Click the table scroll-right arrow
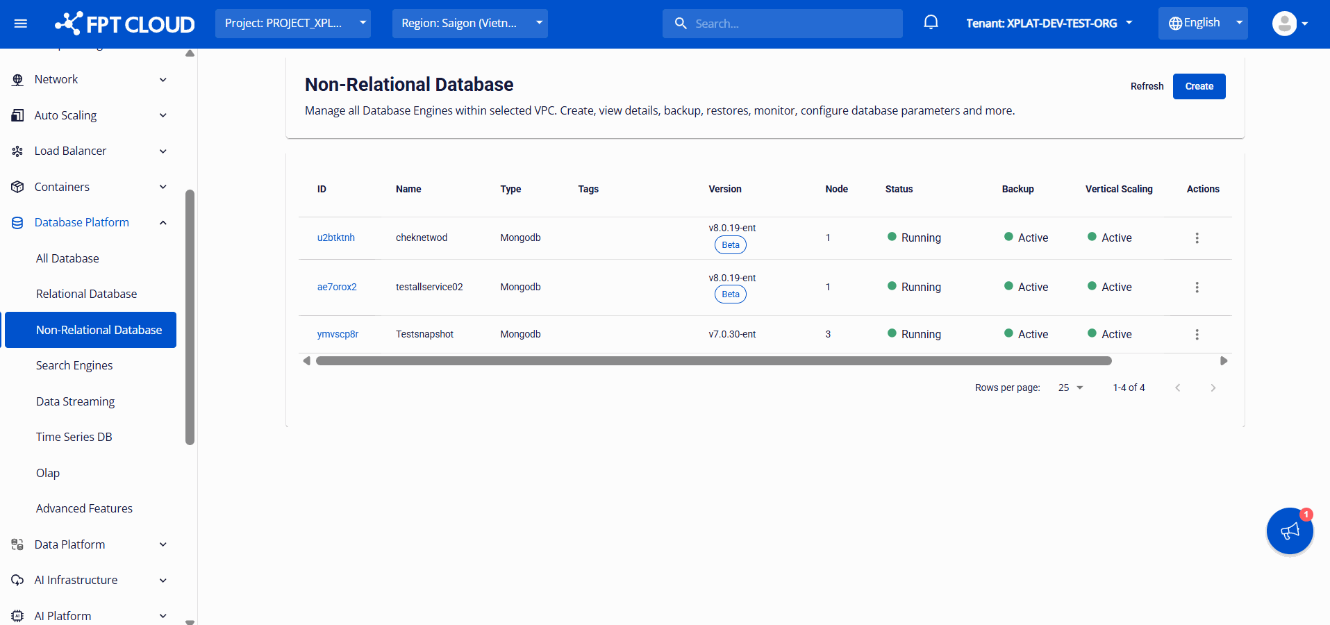 pos(1224,361)
